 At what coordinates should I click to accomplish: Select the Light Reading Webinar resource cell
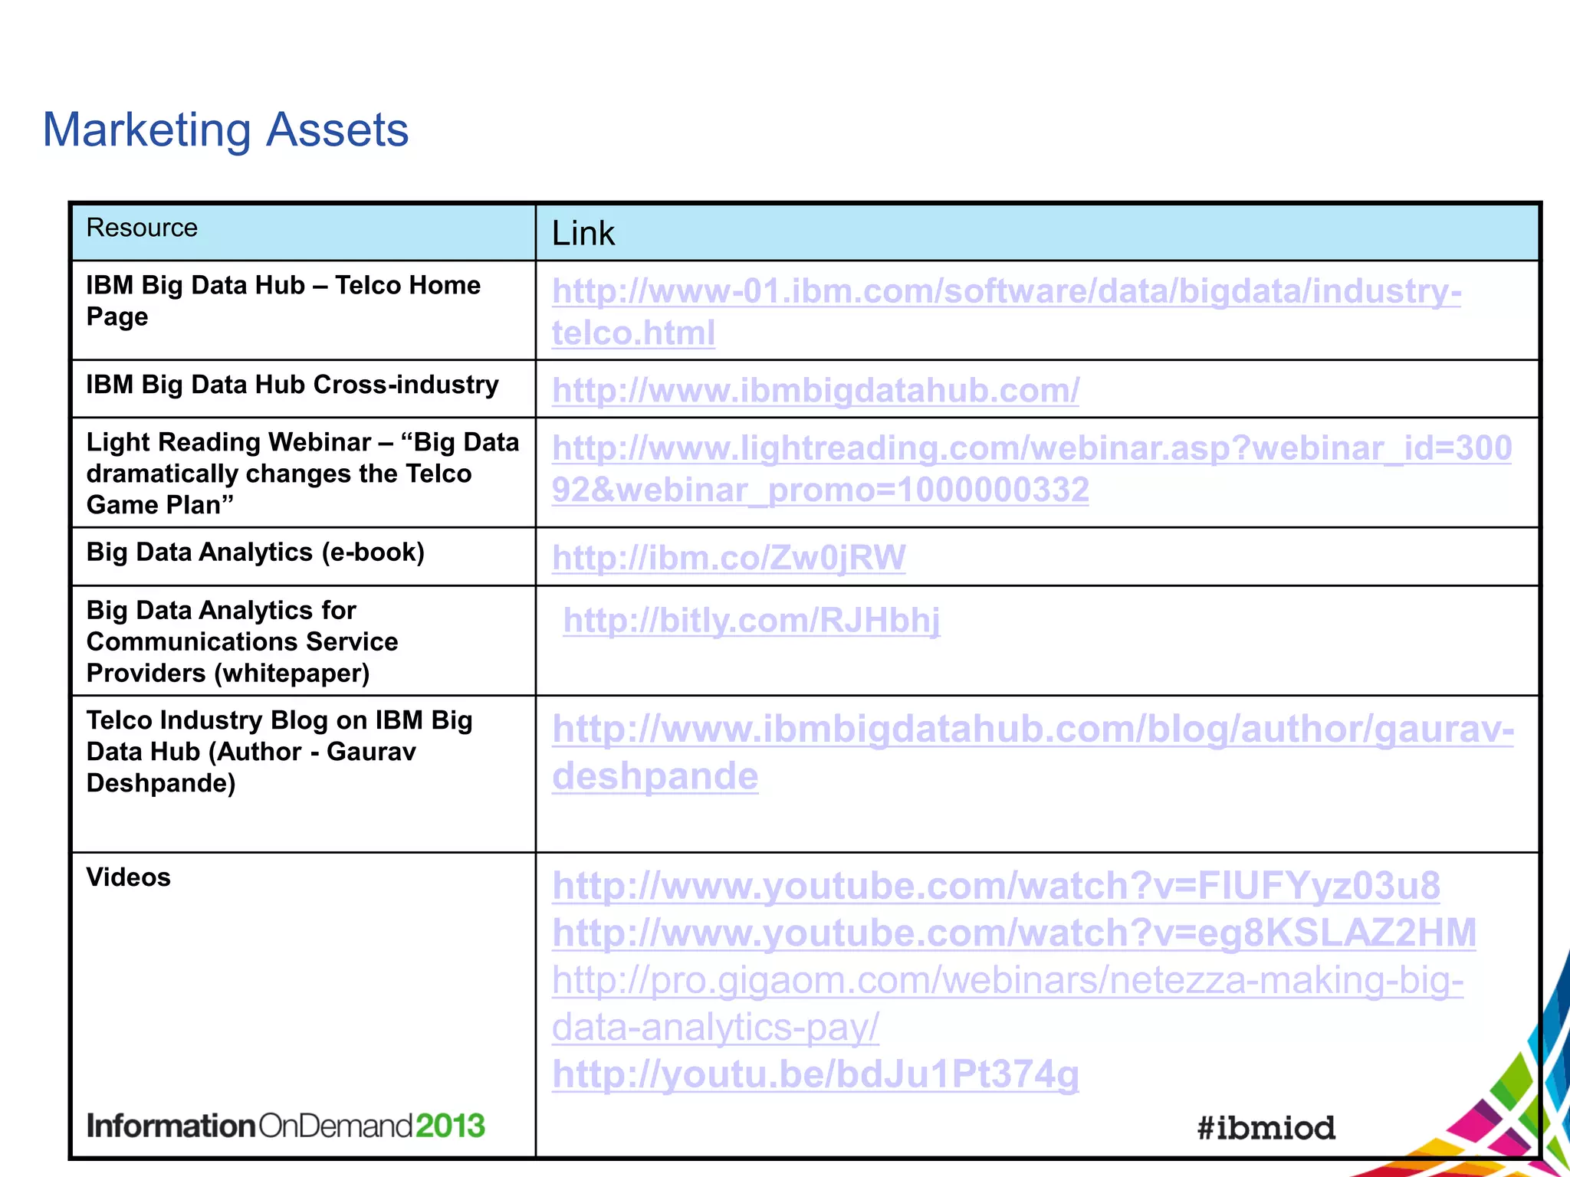[304, 473]
